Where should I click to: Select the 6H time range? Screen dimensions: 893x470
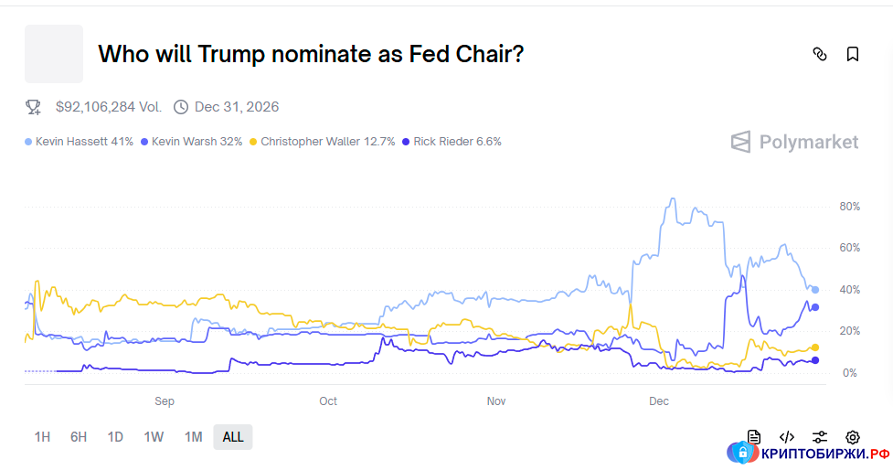click(79, 437)
